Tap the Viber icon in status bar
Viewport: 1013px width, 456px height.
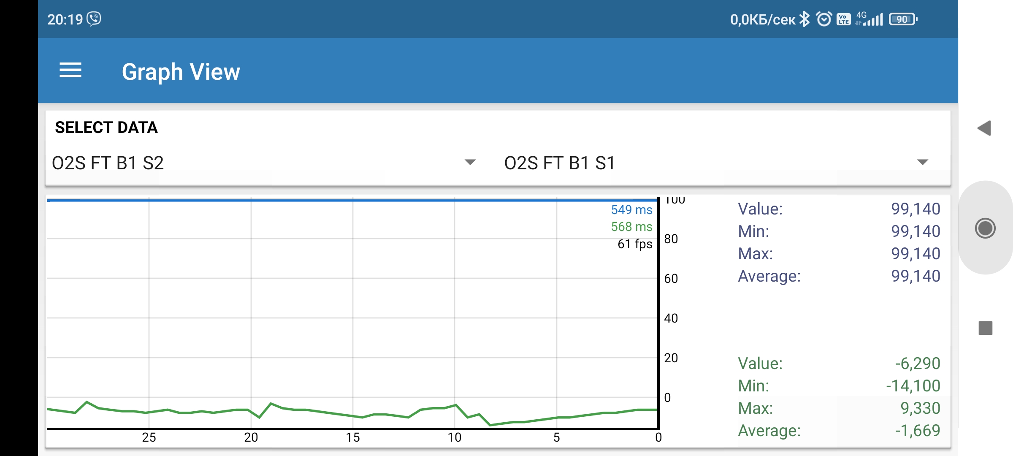(93, 19)
